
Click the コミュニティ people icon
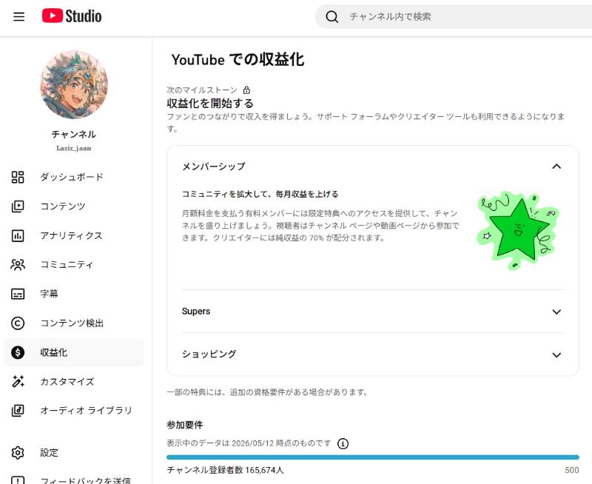(18, 265)
